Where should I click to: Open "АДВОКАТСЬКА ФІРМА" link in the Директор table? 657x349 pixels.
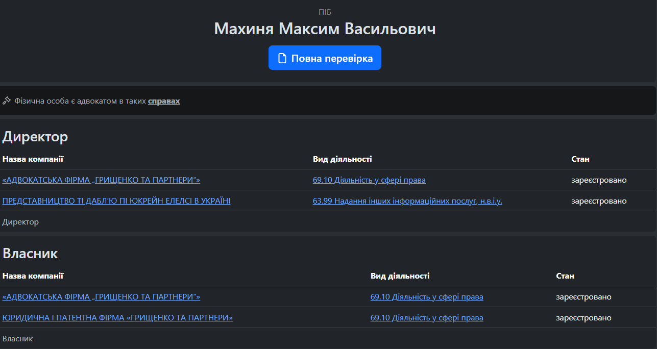101,180
